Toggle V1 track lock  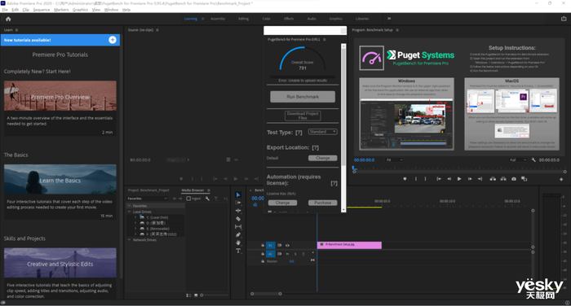(x=263, y=245)
